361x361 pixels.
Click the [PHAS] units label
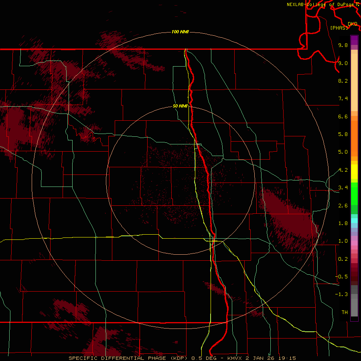coord(339,28)
